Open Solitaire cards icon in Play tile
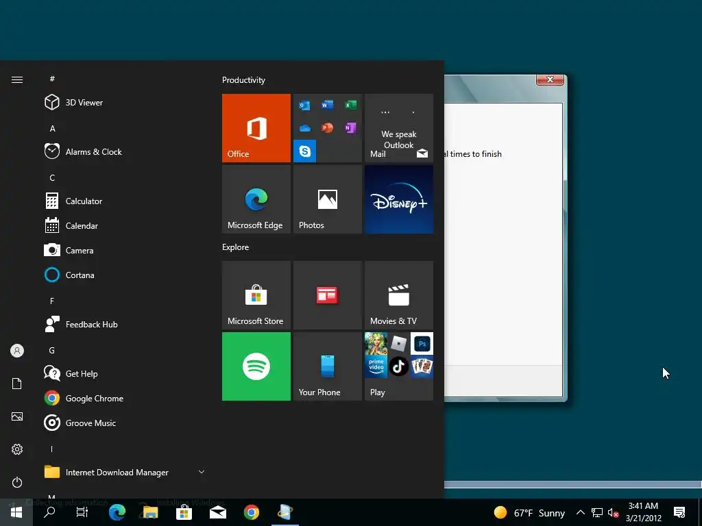 (422, 367)
